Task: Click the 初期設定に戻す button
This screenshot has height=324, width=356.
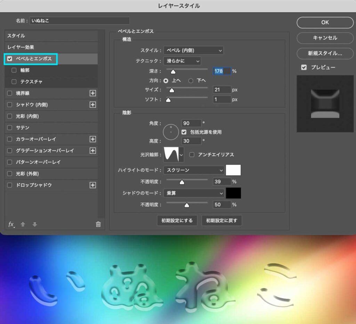Action: pos(222,221)
